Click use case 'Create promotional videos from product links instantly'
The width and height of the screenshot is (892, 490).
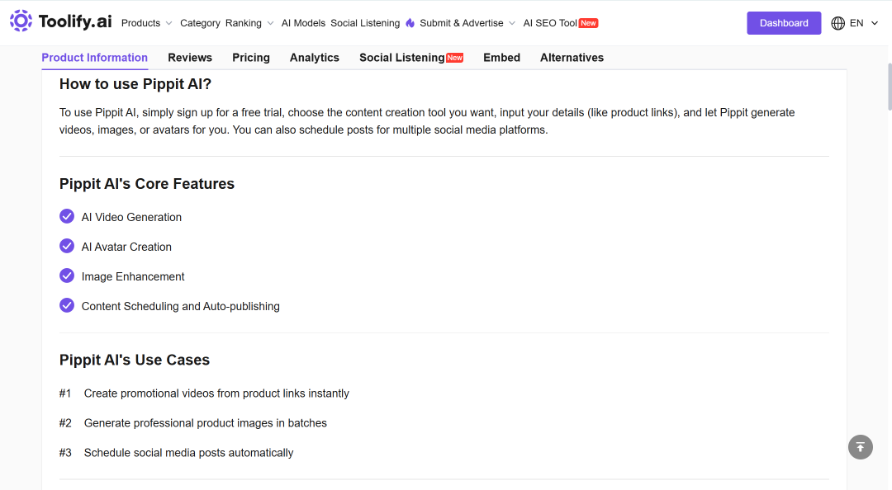click(216, 393)
